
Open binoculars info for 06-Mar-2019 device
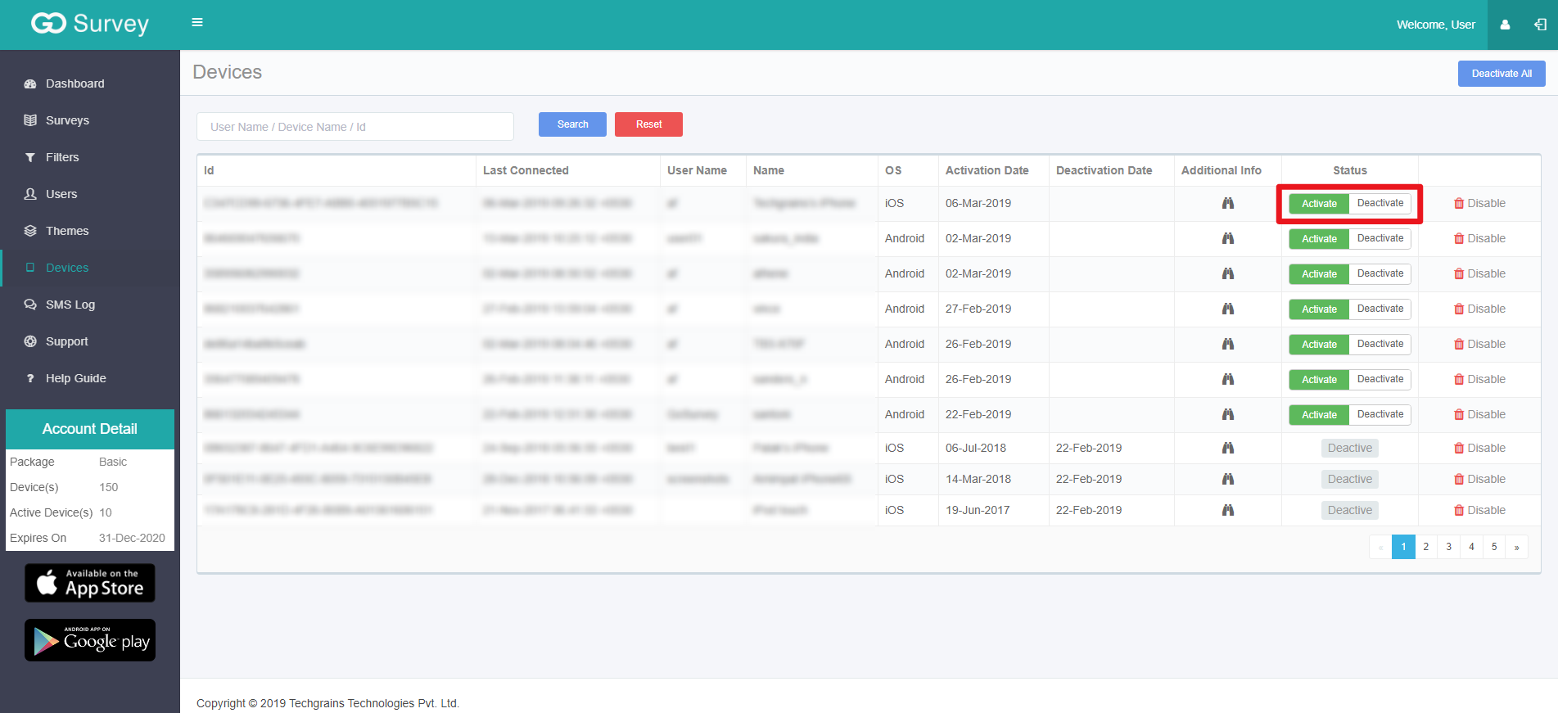(x=1228, y=203)
